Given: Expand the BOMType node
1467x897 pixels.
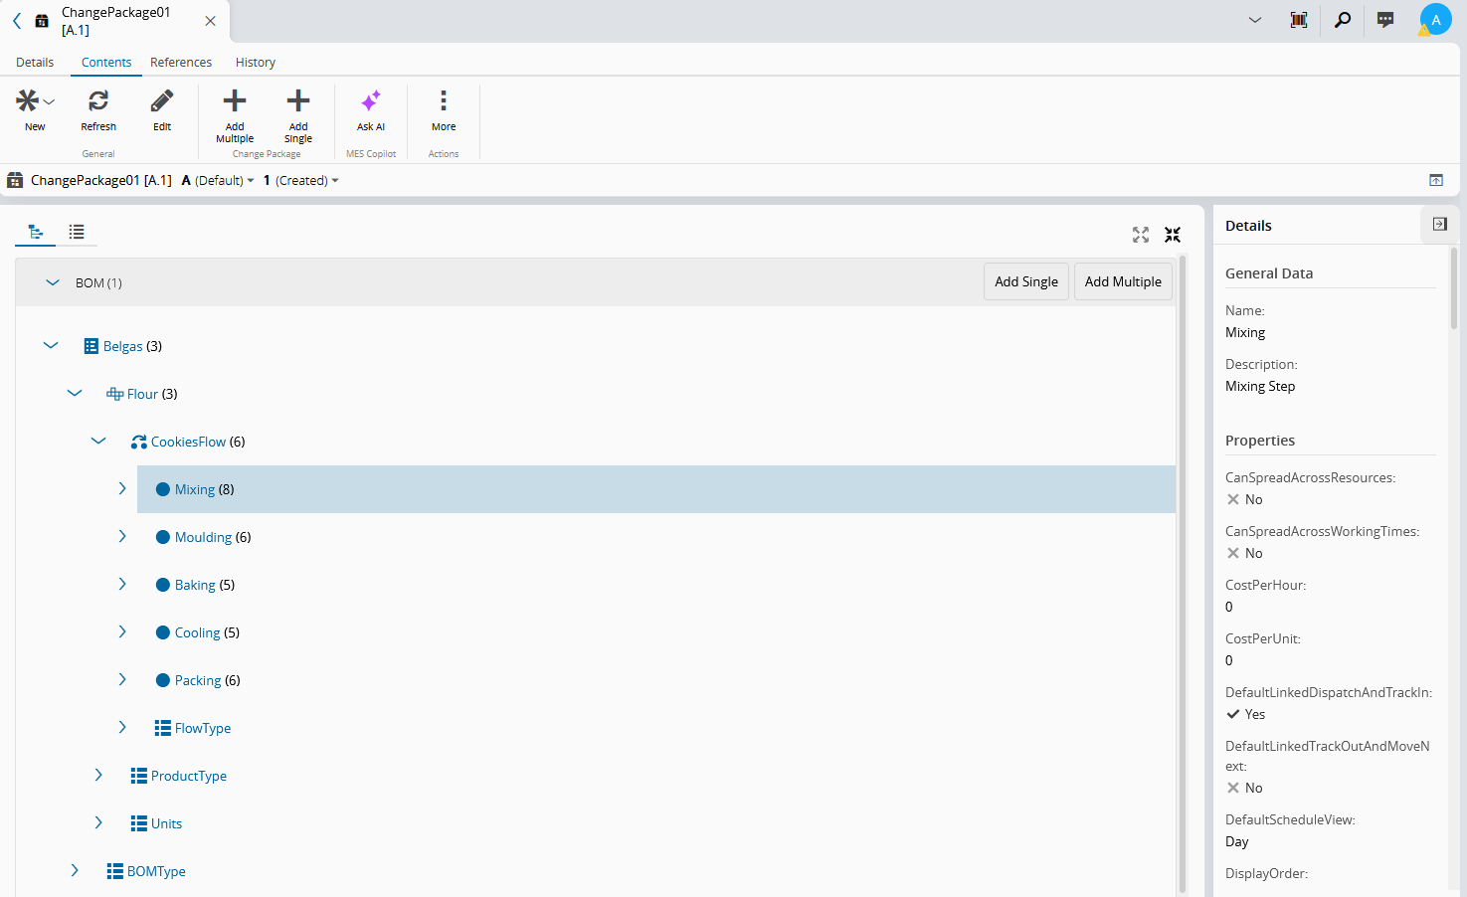Looking at the screenshot, I should 75,871.
